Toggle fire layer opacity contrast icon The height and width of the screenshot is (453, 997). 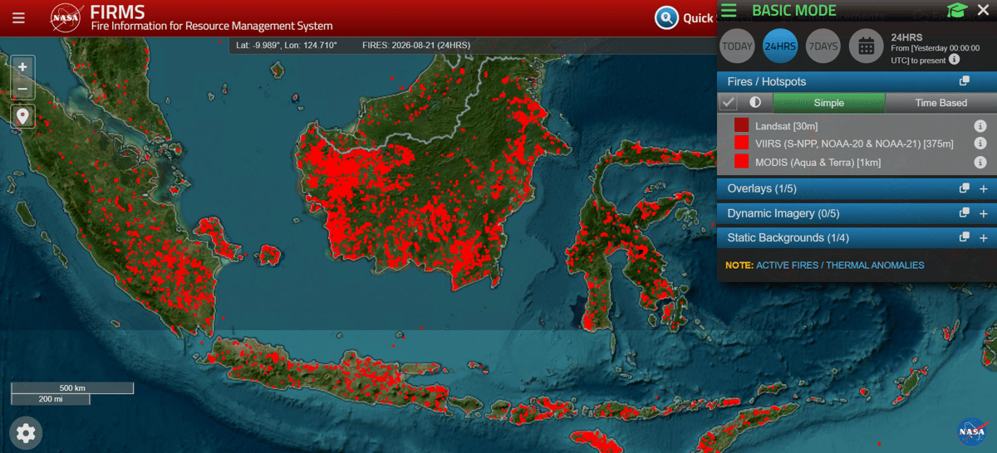click(755, 103)
